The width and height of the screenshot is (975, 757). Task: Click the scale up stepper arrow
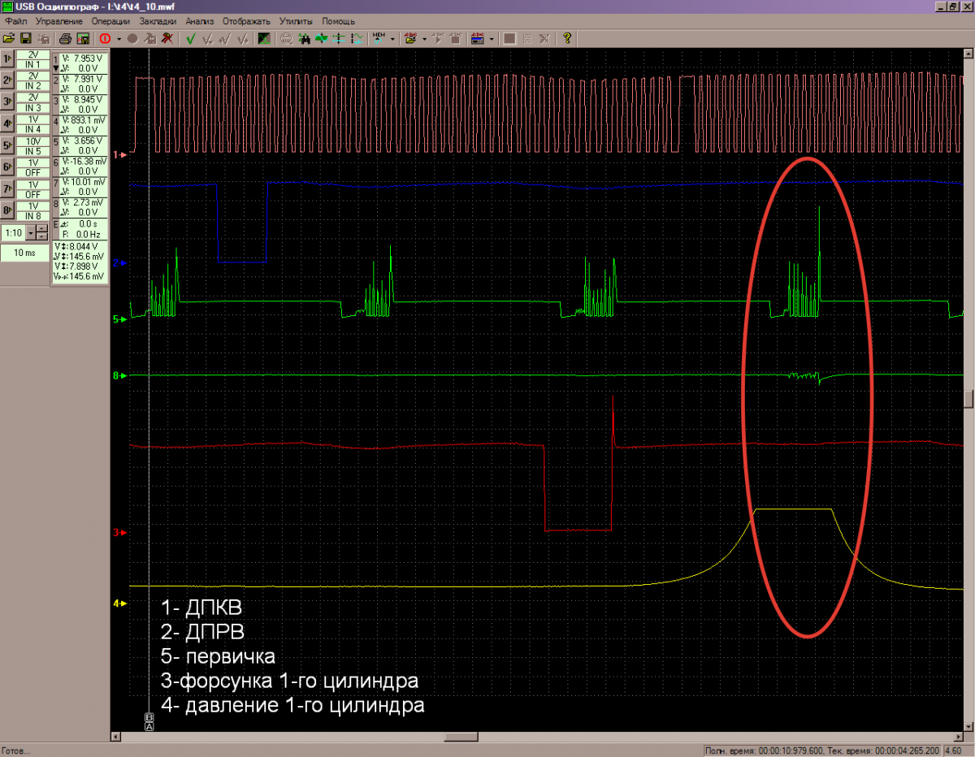tap(42, 229)
